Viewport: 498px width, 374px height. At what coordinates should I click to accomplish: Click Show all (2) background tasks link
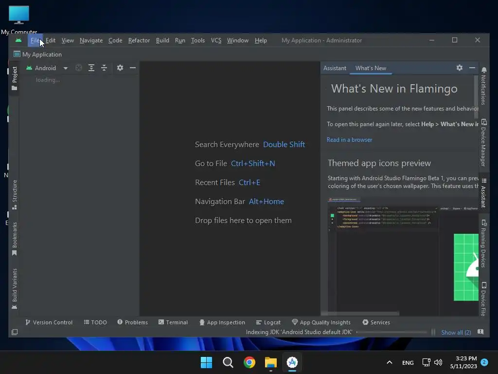456,332
